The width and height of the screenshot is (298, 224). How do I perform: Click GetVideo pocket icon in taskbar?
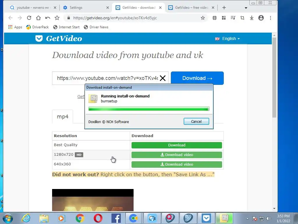click(206, 218)
